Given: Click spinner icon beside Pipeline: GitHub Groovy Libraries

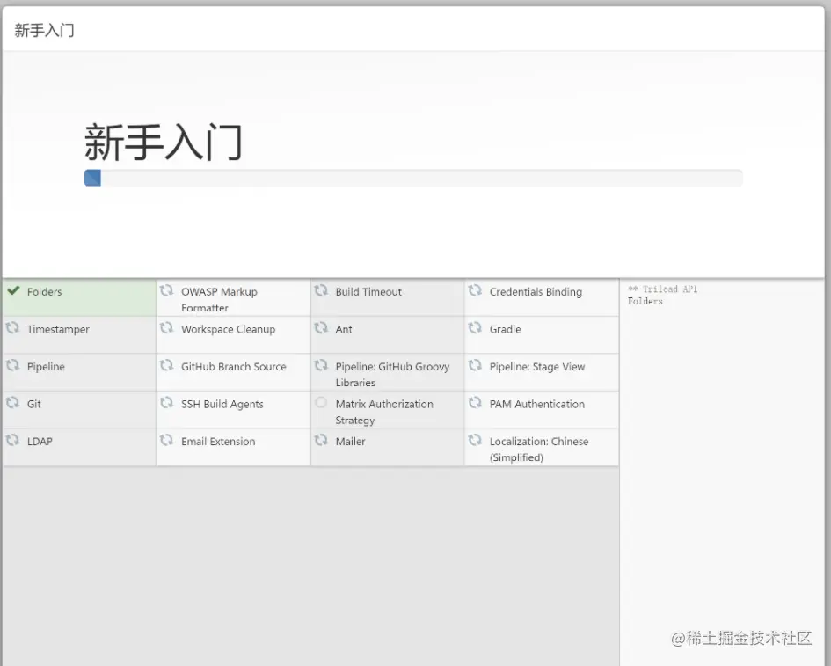Looking at the screenshot, I should tap(321, 365).
